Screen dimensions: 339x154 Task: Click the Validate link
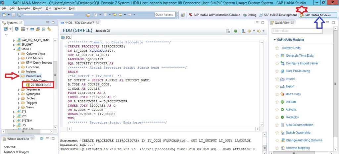coord(291,102)
